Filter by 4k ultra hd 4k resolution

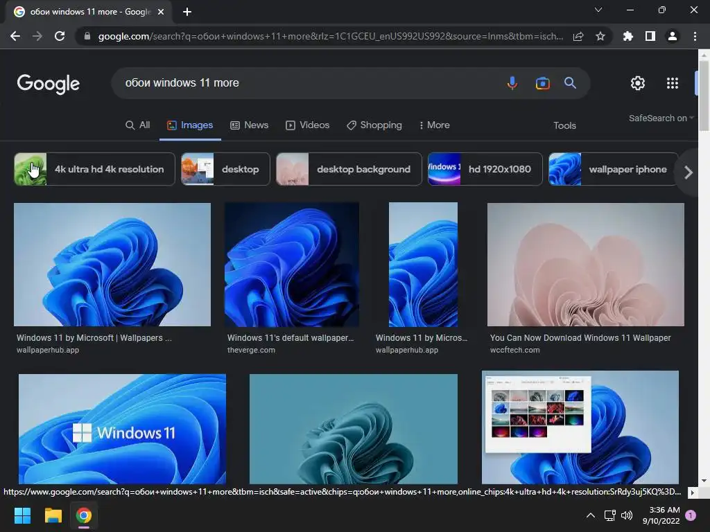(x=94, y=169)
